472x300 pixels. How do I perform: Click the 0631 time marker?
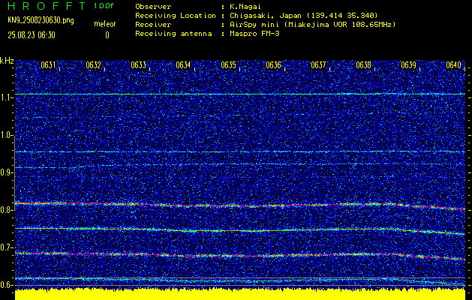pyautogui.click(x=48, y=65)
